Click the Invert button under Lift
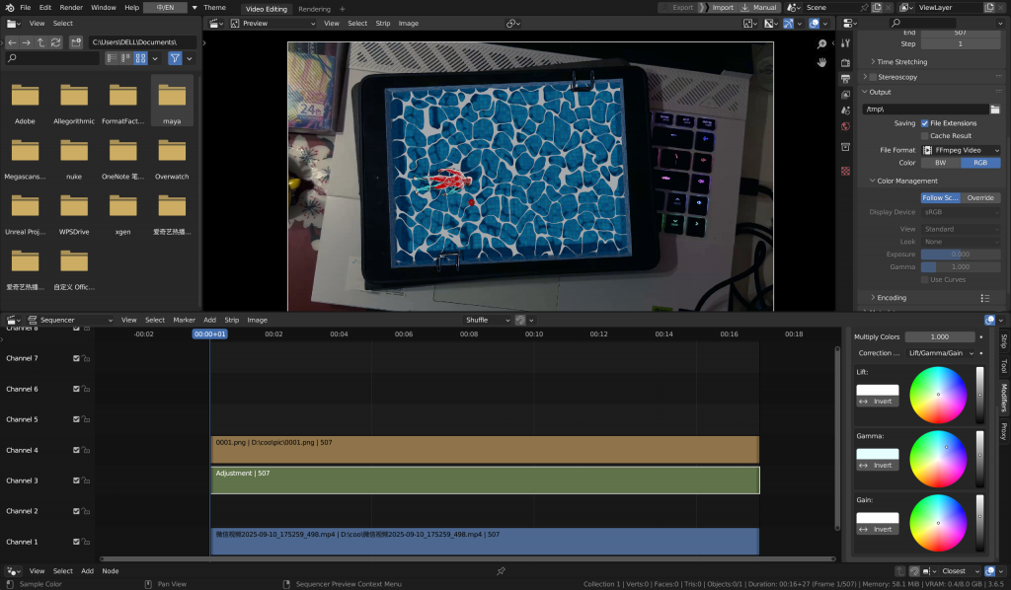The height and width of the screenshot is (590, 1011). point(878,402)
